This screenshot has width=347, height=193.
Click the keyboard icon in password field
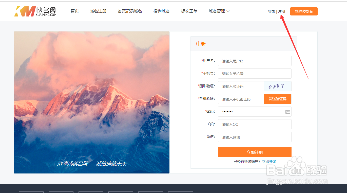point(288,112)
